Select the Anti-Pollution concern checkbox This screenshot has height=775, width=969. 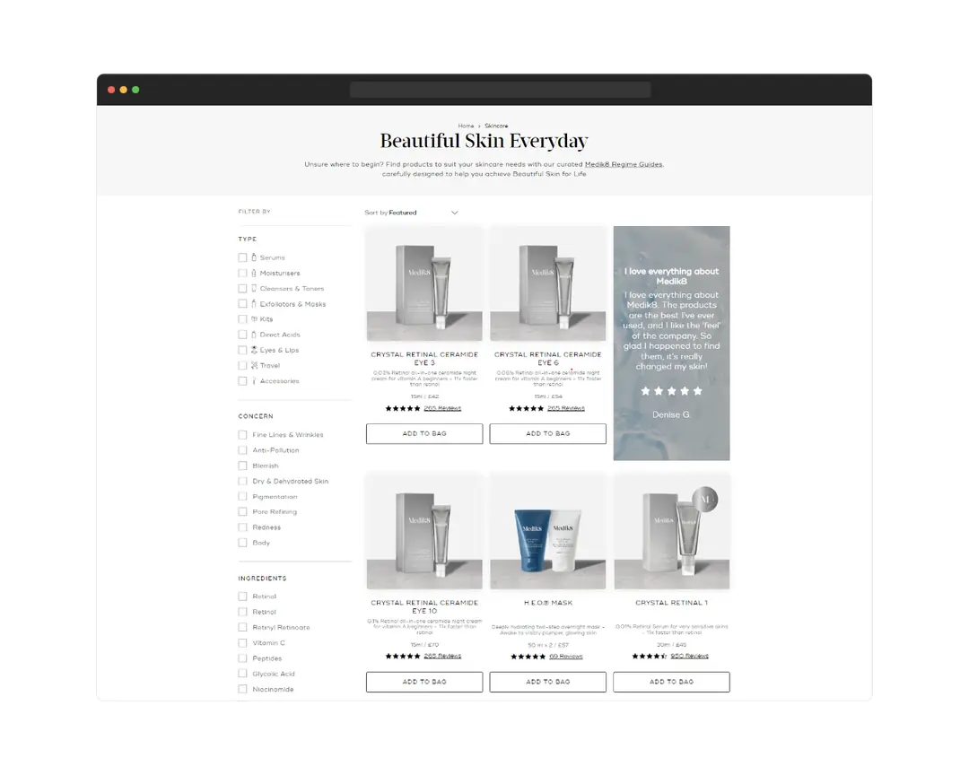pyautogui.click(x=242, y=450)
